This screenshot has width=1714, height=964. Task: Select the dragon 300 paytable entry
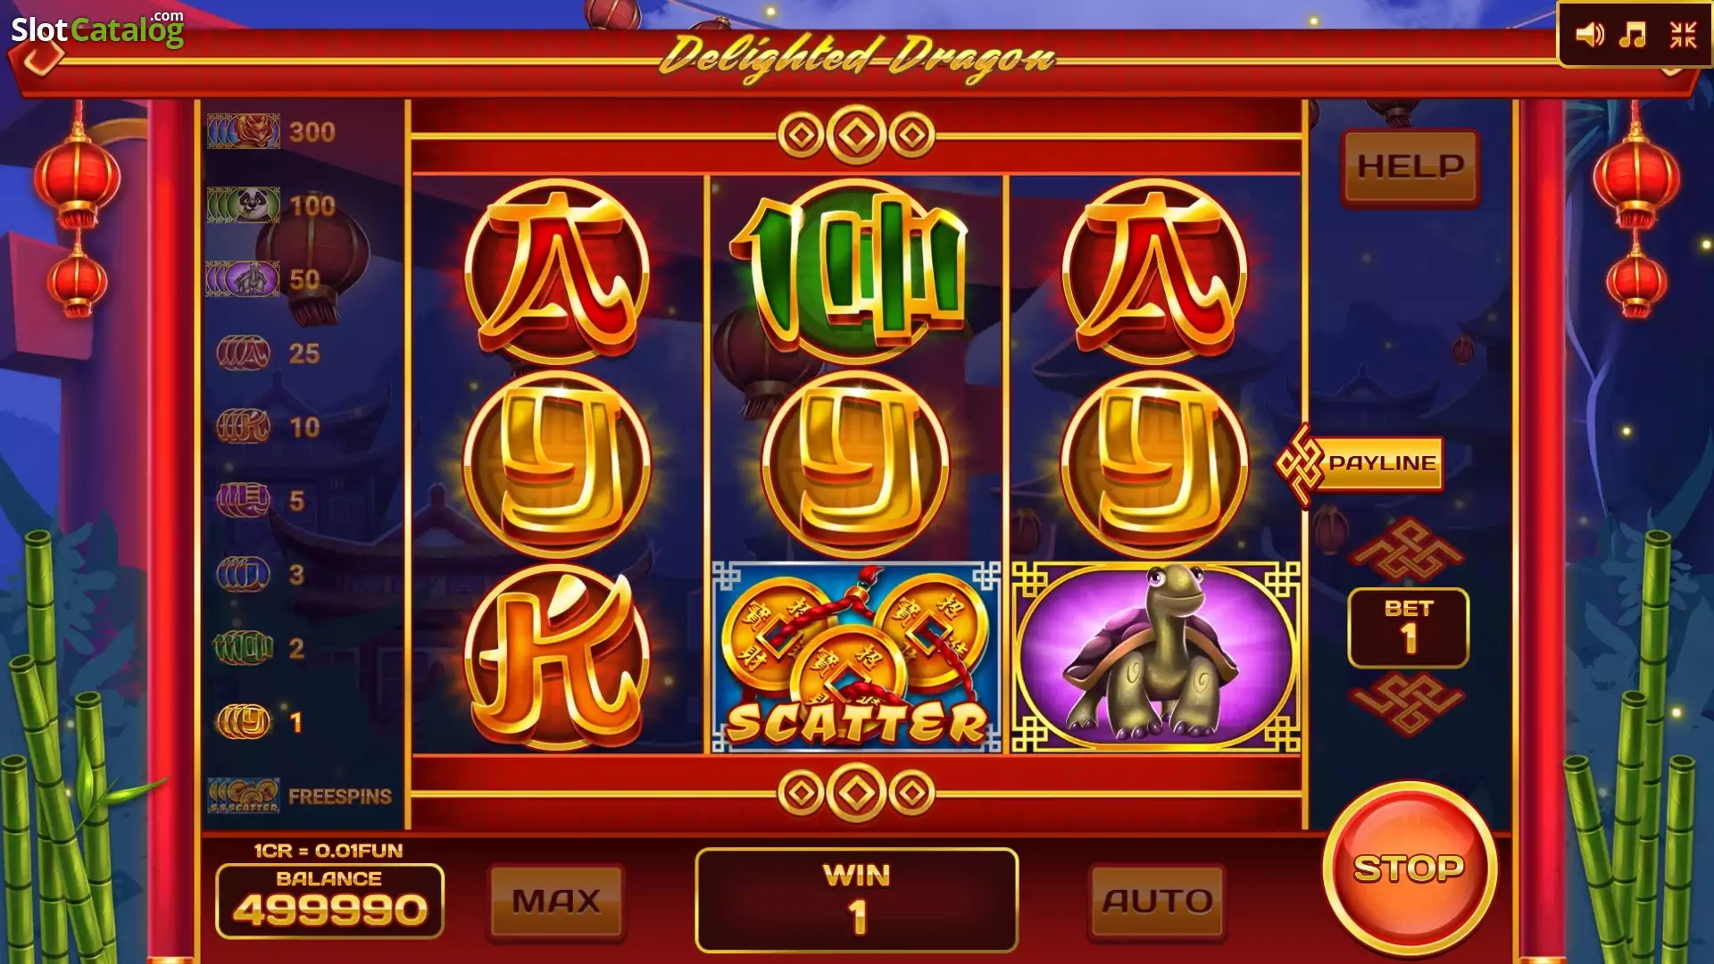272,132
